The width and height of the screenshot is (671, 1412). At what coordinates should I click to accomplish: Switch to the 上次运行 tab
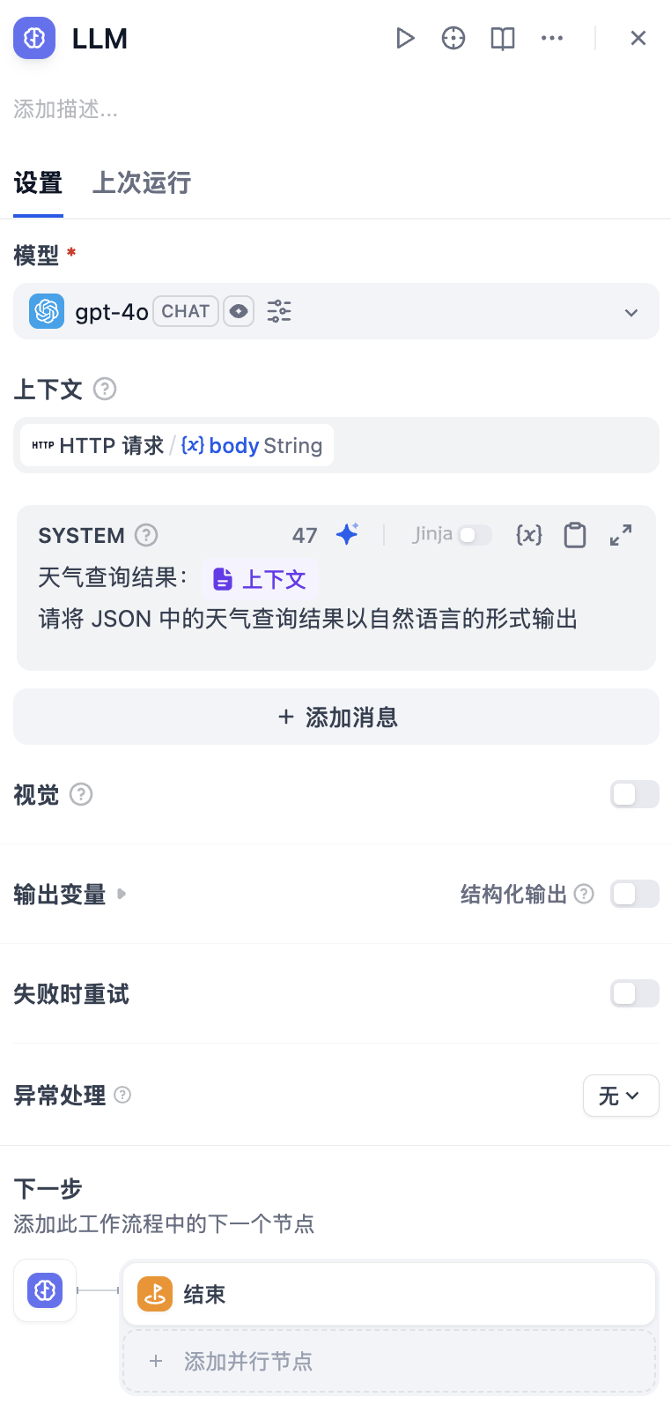point(142,183)
